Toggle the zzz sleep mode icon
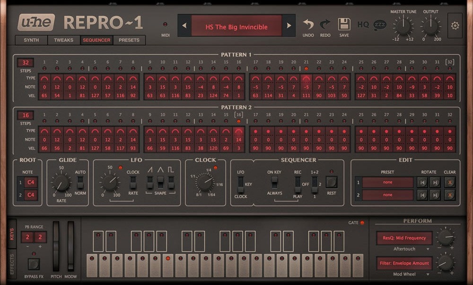The height and width of the screenshot is (285, 473). pyautogui.click(x=379, y=25)
